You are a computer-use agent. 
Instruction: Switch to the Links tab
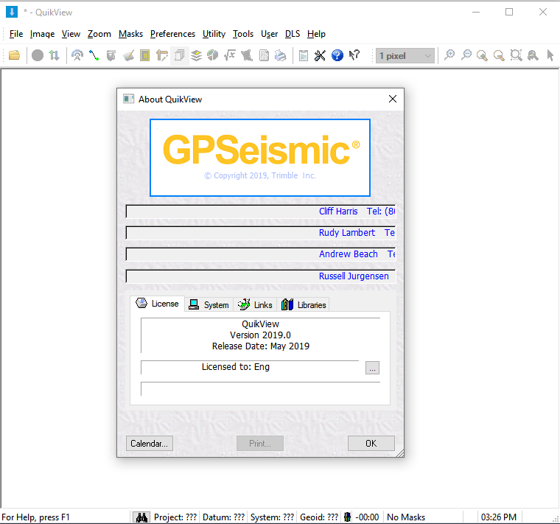(x=255, y=304)
